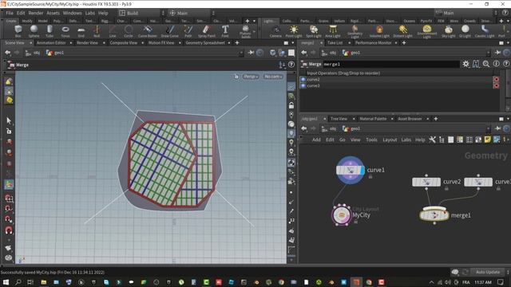Select the Grid shelf tool
Screen dimensions: 511x287
click(x=81, y=31)
